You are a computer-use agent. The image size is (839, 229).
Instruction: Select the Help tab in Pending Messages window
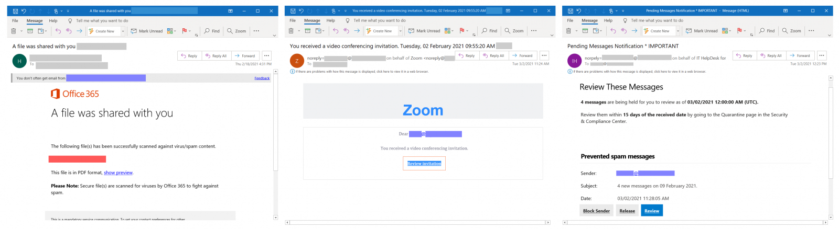pos(608,21)
